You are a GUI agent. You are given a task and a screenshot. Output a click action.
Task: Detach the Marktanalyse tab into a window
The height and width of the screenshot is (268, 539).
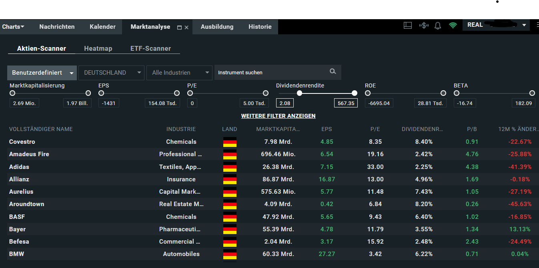pos(179,28)
